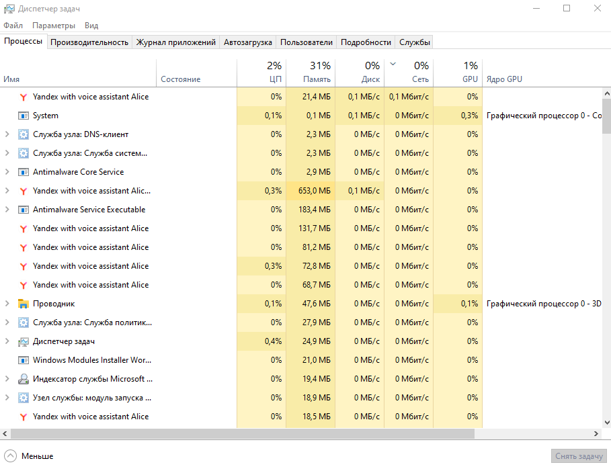Click the Antimalware Core Service icon

click(24, 172)
